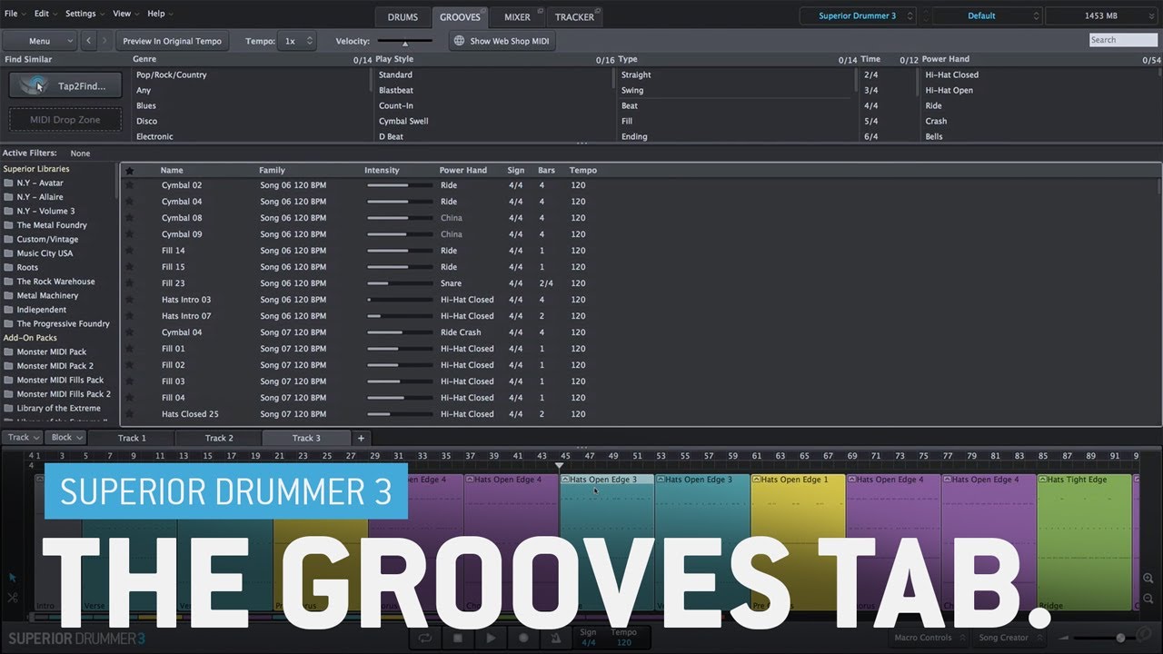Open the File menu

pyautogui.click(x=14, y=14)
